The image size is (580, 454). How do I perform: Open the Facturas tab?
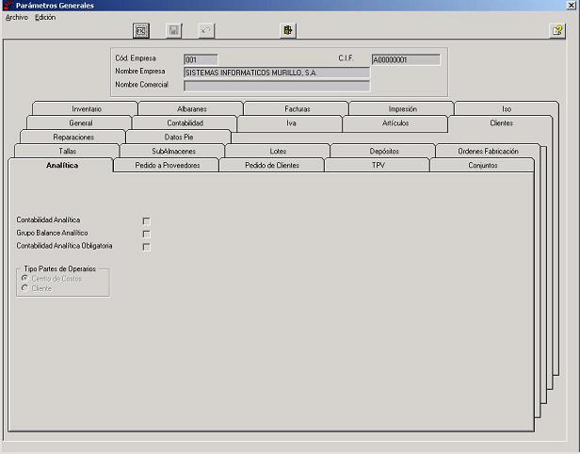tap(297, 108)
